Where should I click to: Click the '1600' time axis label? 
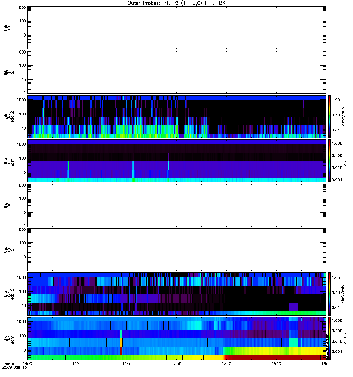pyautogui.click(x=326, y=364)
